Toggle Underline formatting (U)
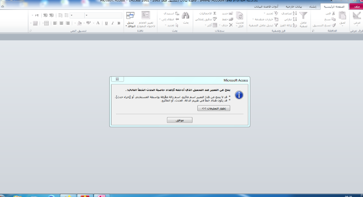This screenshot has width=363, height=197. [x=106, y=23]
